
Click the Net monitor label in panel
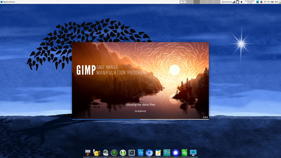(x=276, y=2)
